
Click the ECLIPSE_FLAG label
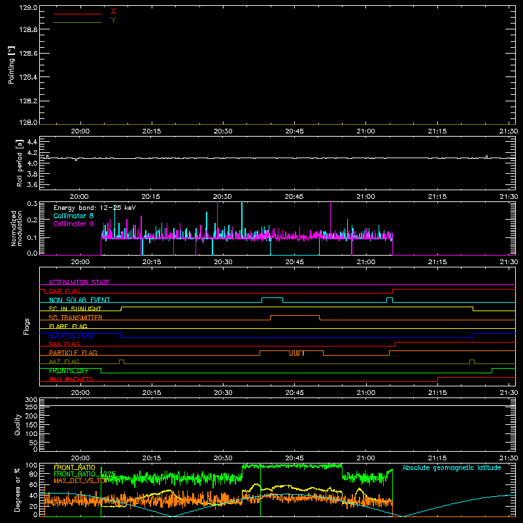[71, 335]
